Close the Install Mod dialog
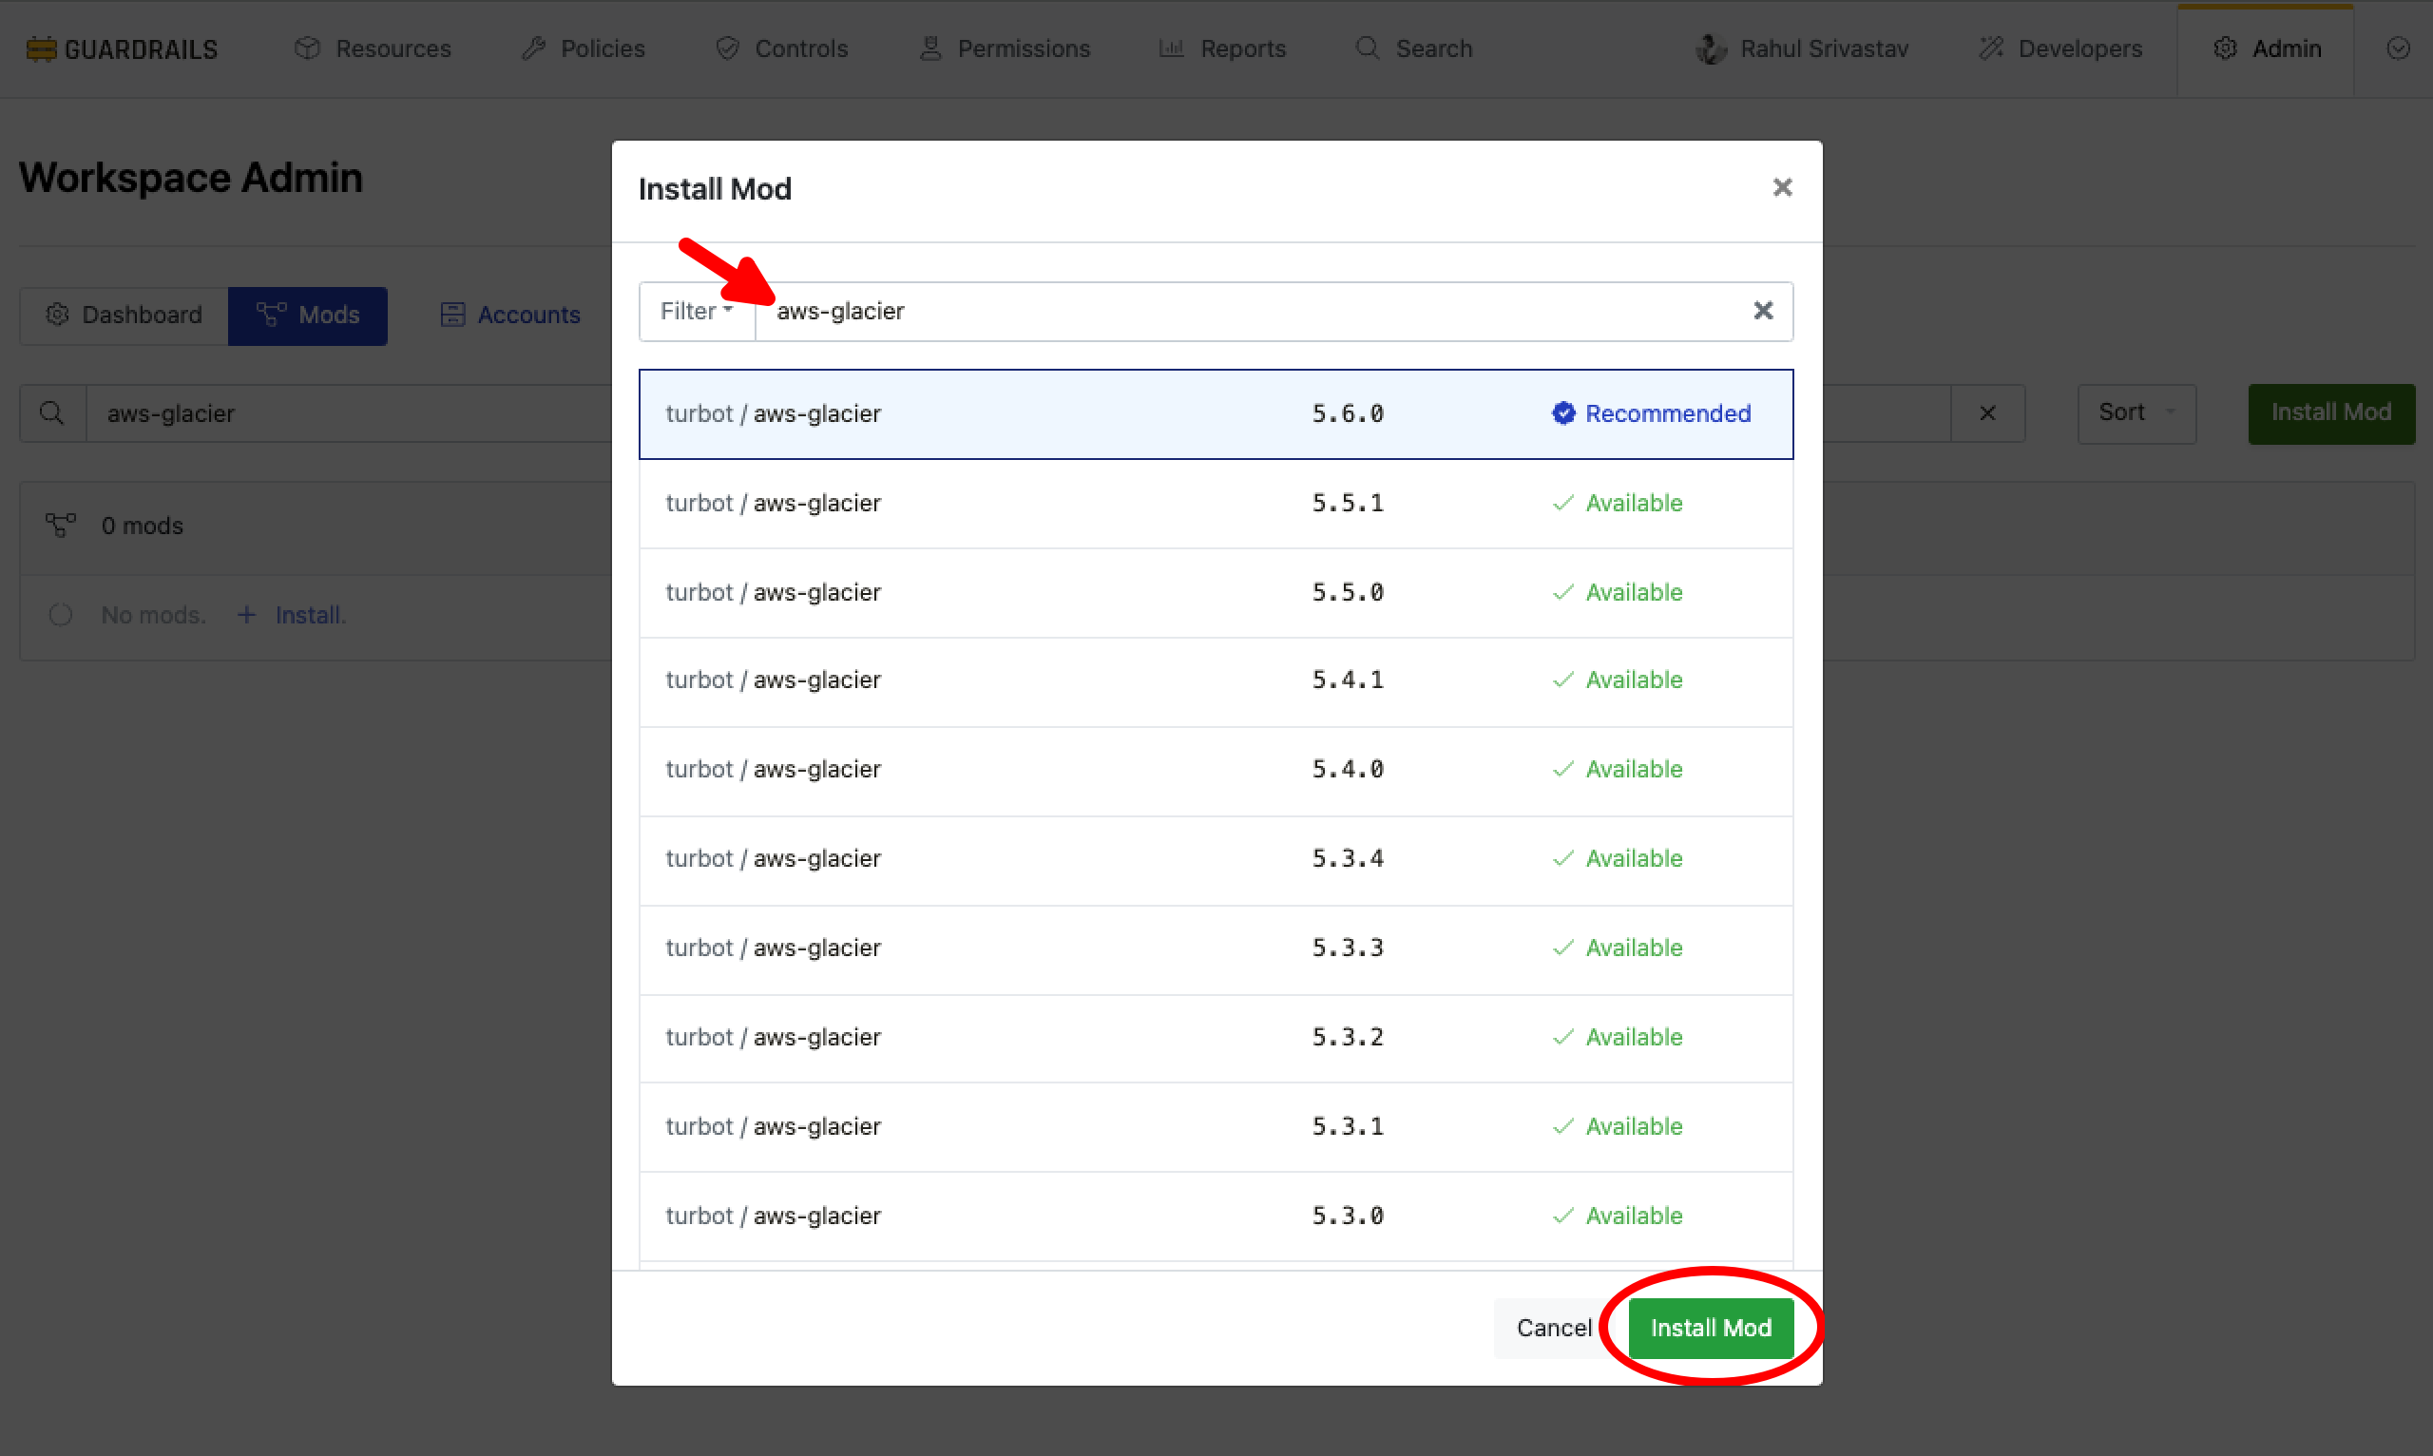Viewport: 2433px width, 1456px height. (x=1782, y=187)
